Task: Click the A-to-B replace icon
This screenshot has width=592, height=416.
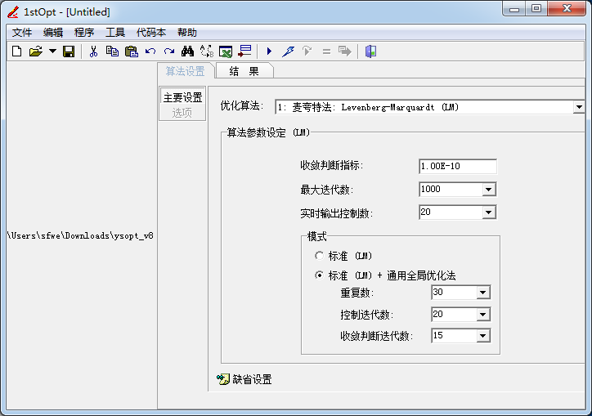Action: (x=207, y=51)
